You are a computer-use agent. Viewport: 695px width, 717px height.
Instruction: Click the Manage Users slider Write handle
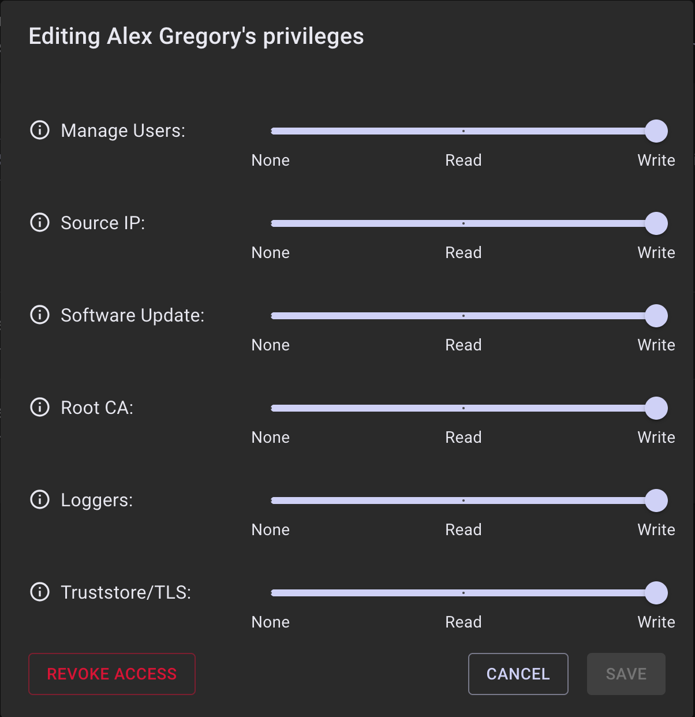[656, 131]
